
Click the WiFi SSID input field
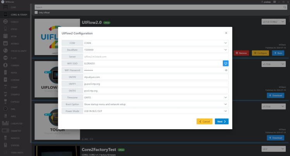point(153,63)
